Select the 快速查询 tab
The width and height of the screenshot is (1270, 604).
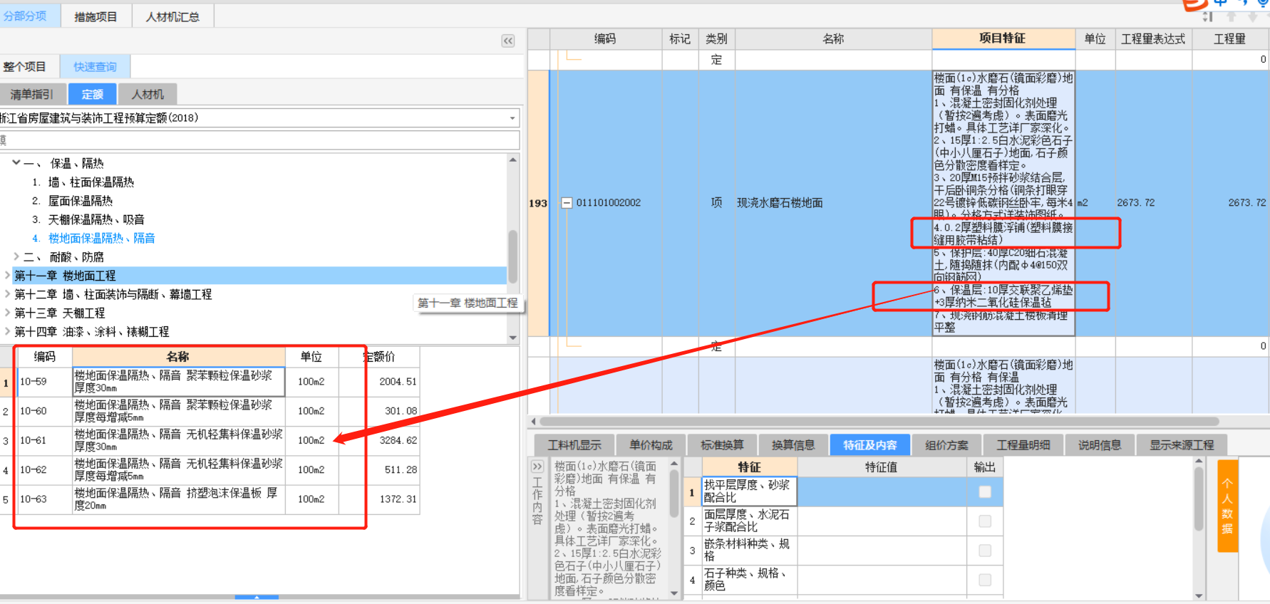click(x=95, y=67)
